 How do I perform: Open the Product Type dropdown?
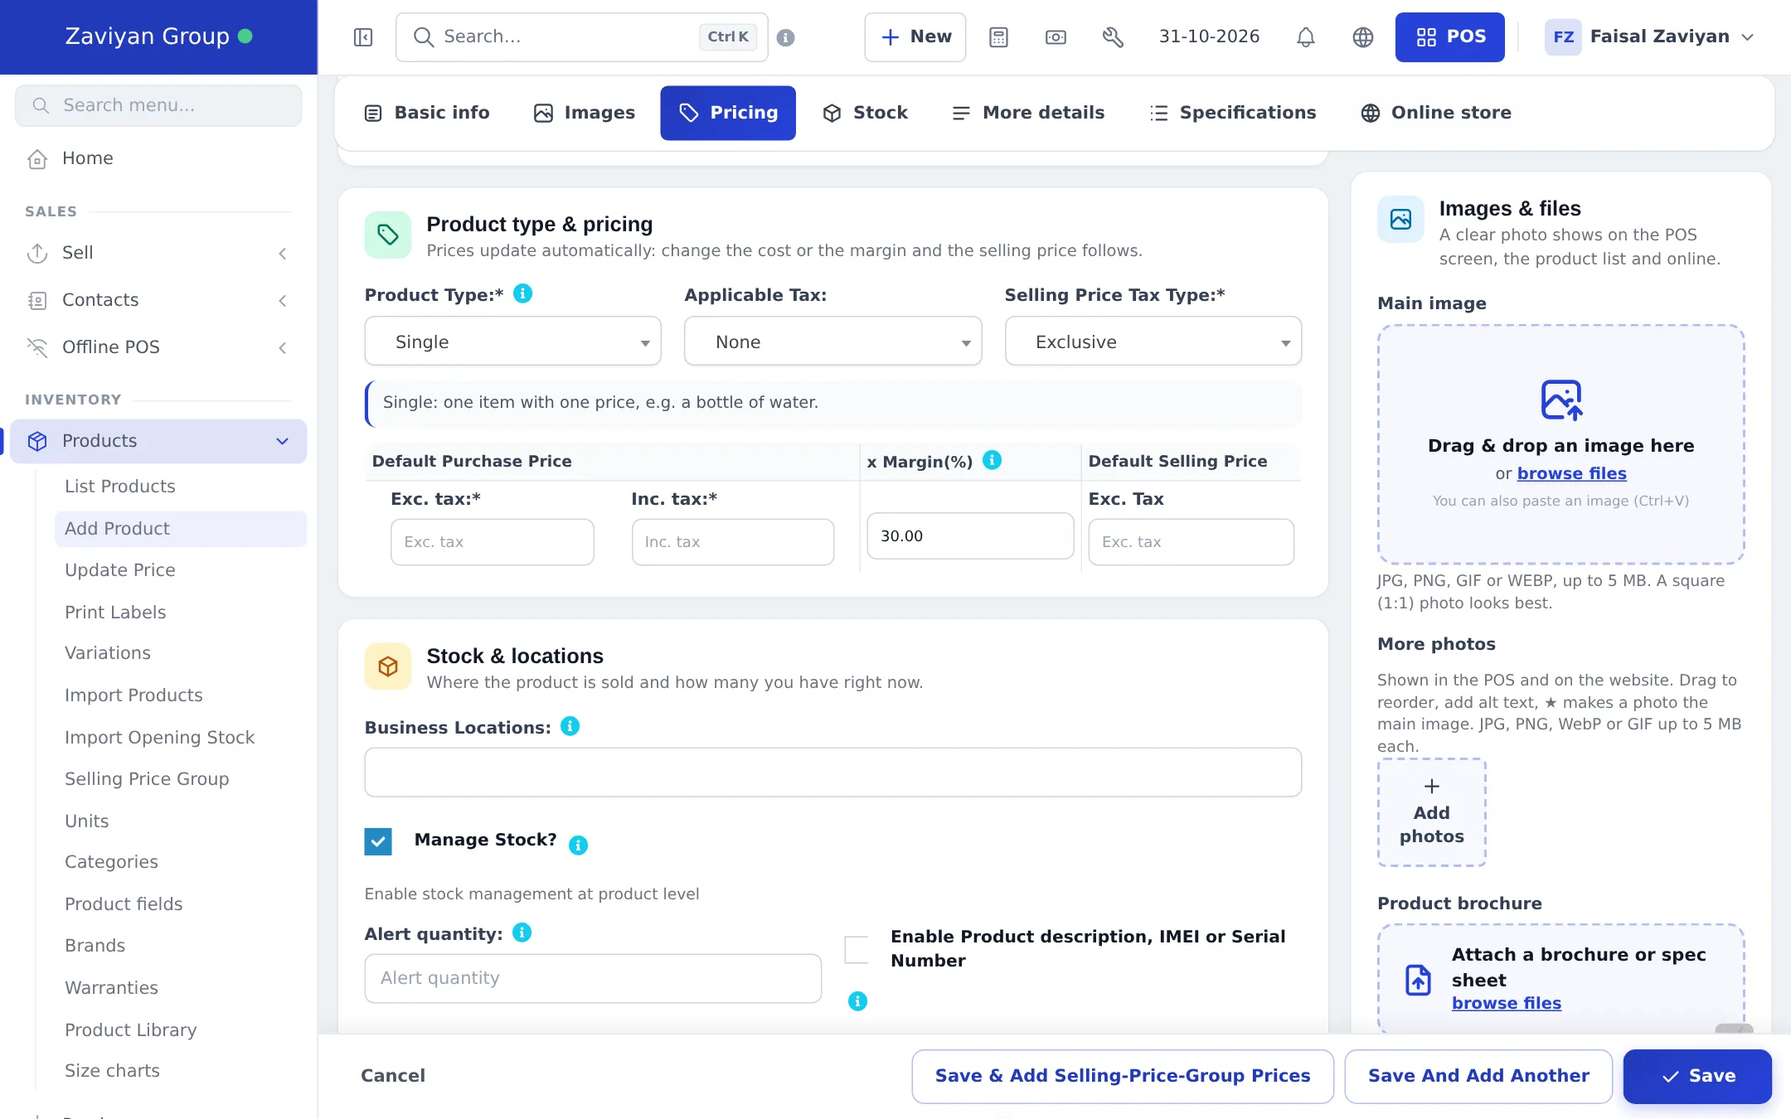[x=512, y=342]
